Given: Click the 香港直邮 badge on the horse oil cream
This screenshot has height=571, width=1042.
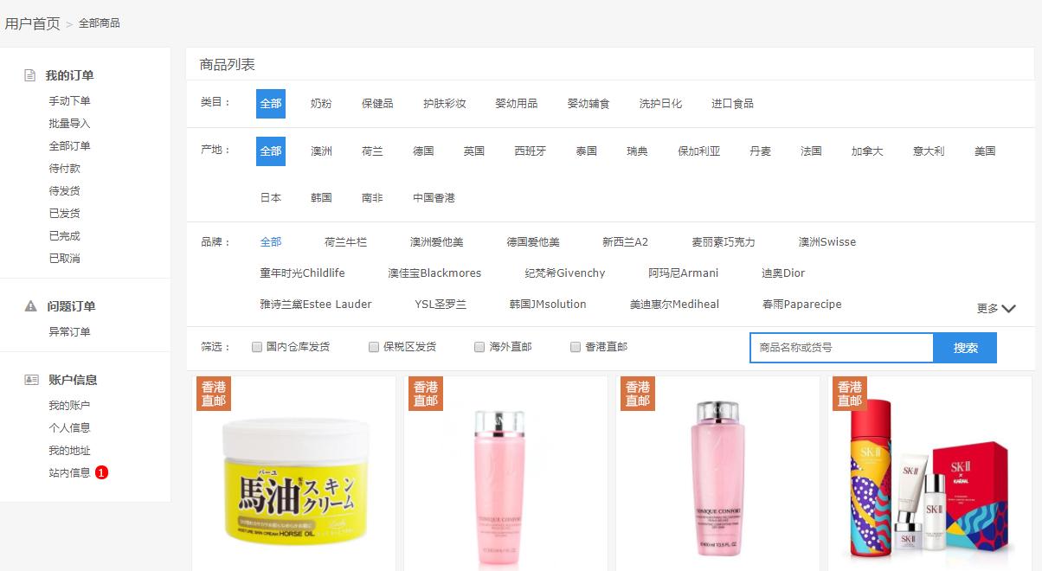Looking at the screenshot, I should pyautogui.click(x=214, y=394).
